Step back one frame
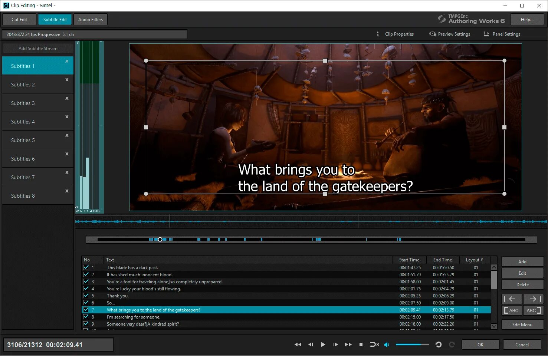The height and width of the screenshot is (356, 548). point(311,345)
